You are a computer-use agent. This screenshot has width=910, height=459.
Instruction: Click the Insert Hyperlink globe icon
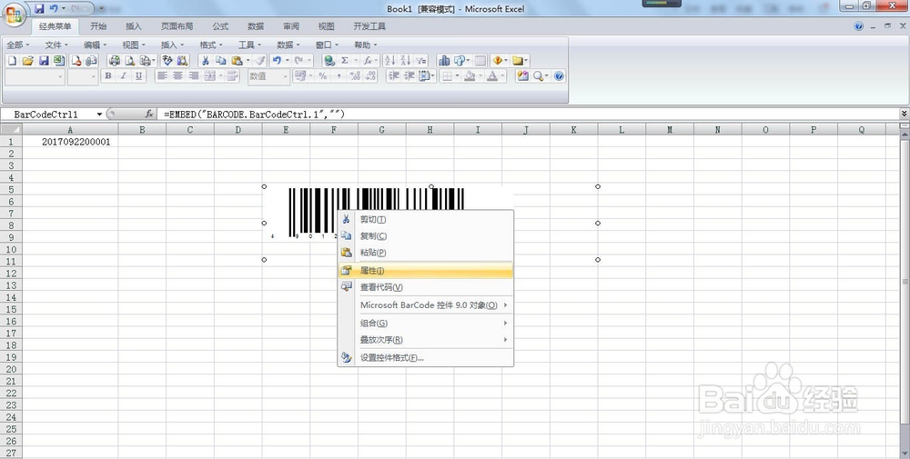coord(329,60)
